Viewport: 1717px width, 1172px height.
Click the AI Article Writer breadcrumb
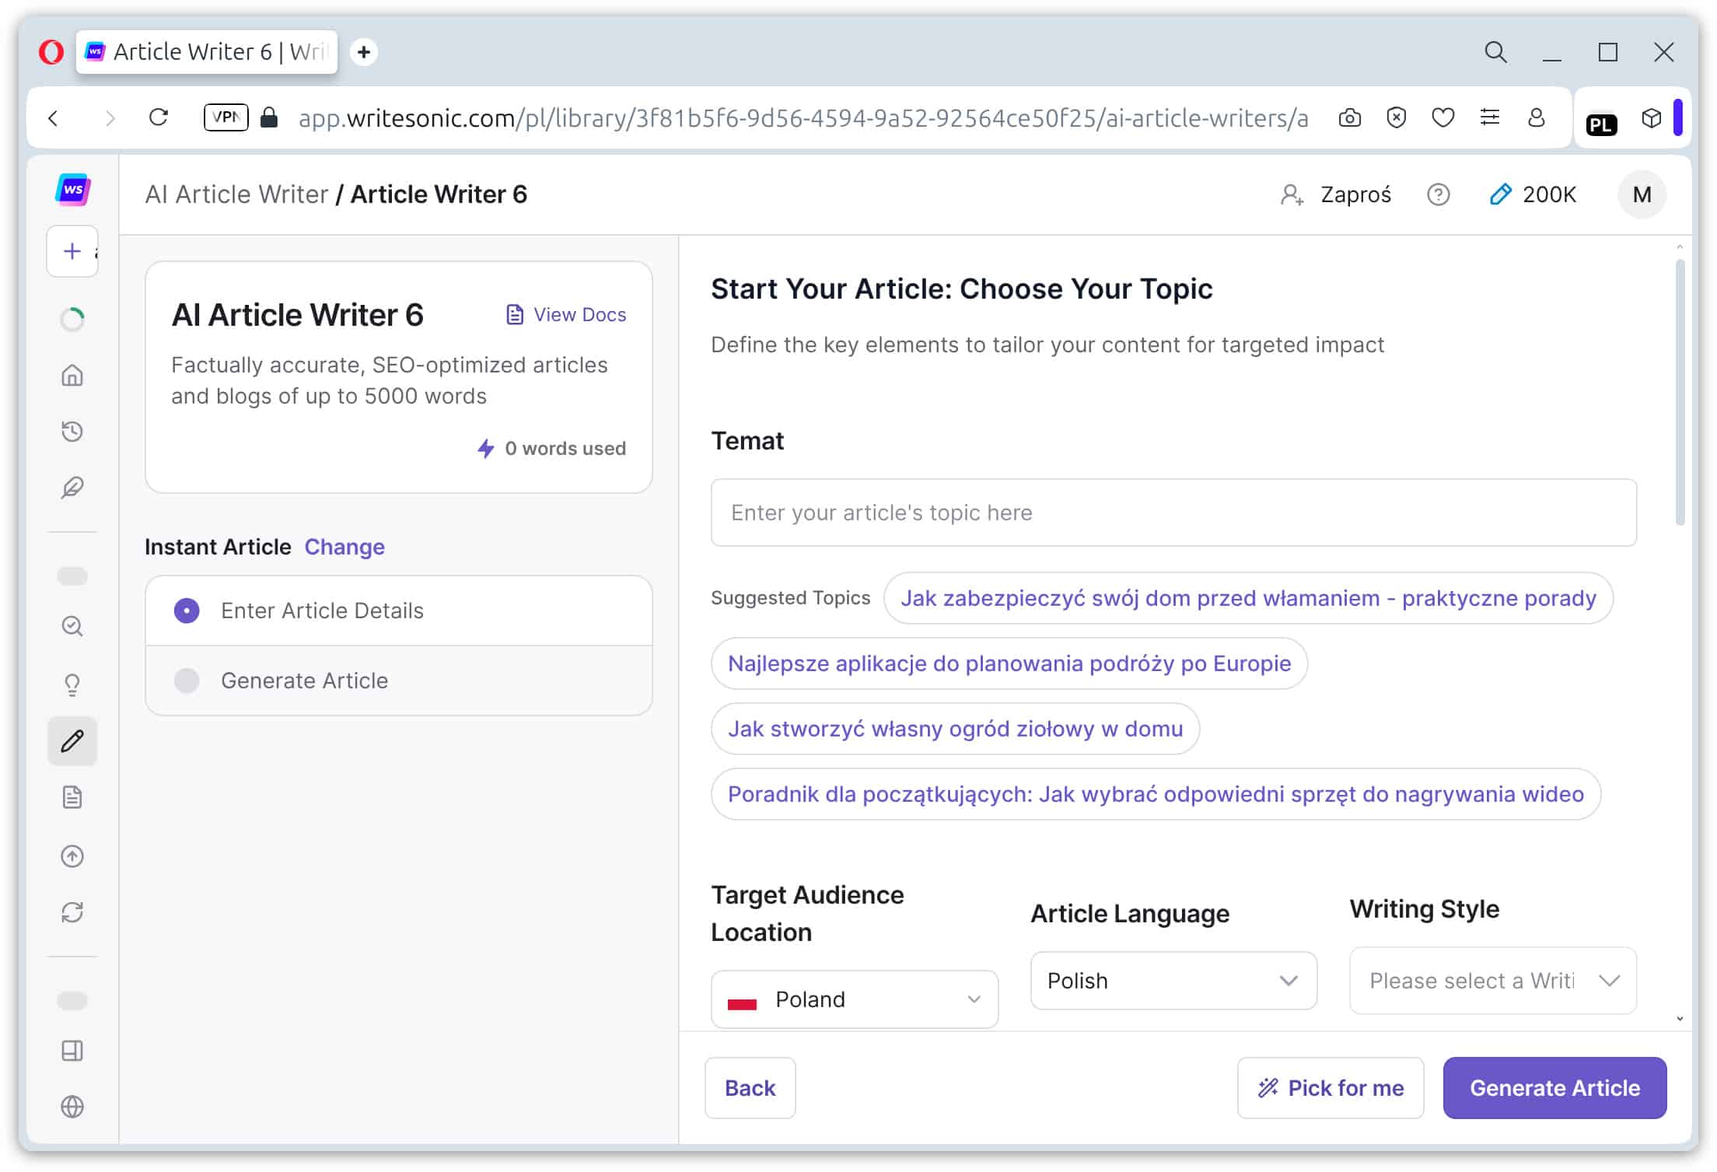[x=236, y=194]
